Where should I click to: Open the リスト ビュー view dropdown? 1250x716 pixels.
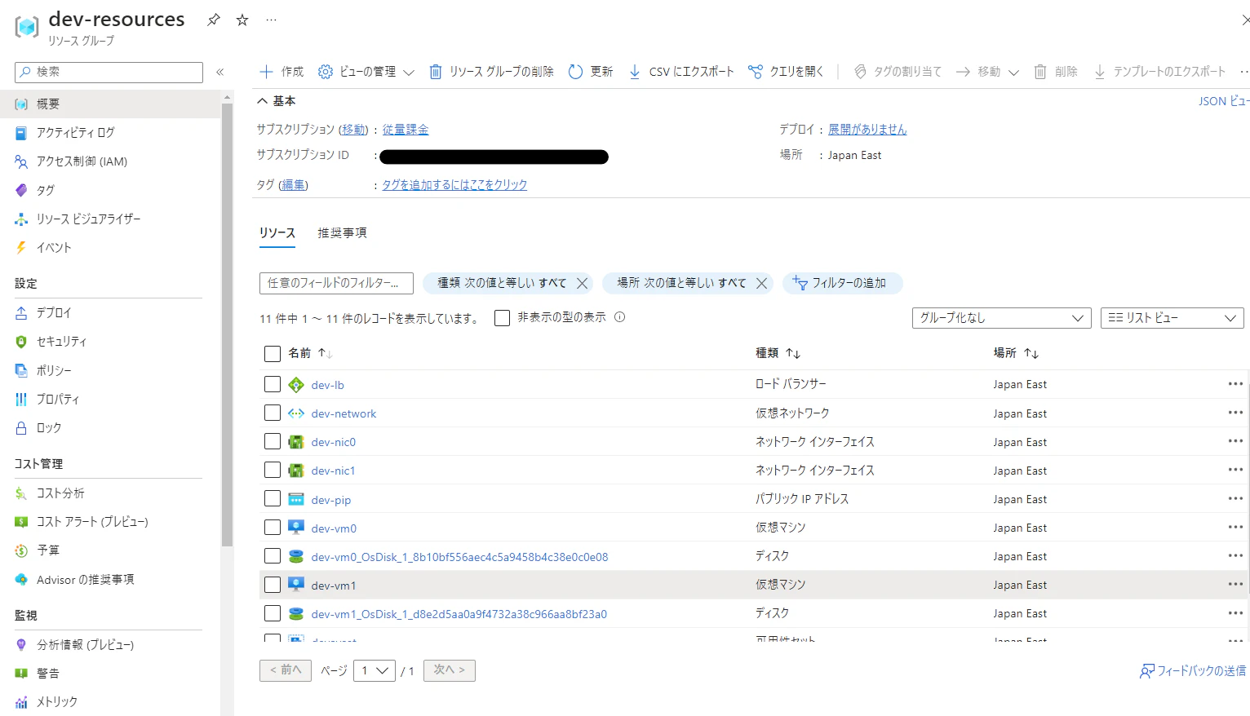[x=1172, y=318]
